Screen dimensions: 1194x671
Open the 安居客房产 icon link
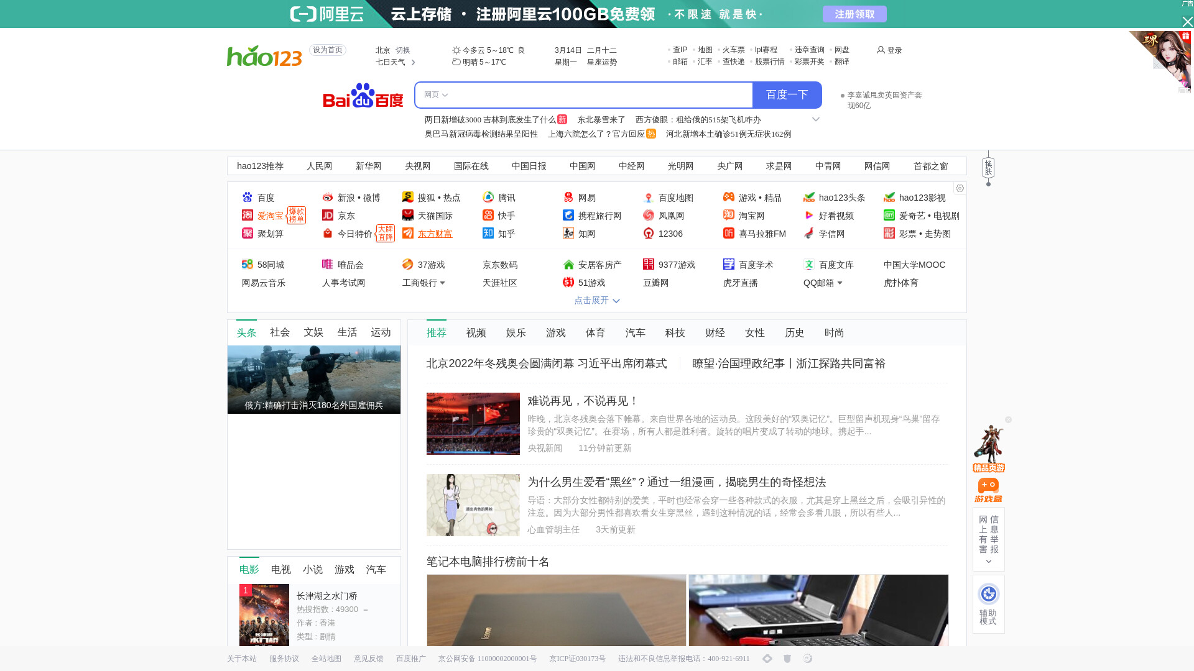(568, 264)
